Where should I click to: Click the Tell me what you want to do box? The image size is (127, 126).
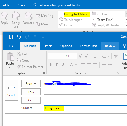point(56,5)
